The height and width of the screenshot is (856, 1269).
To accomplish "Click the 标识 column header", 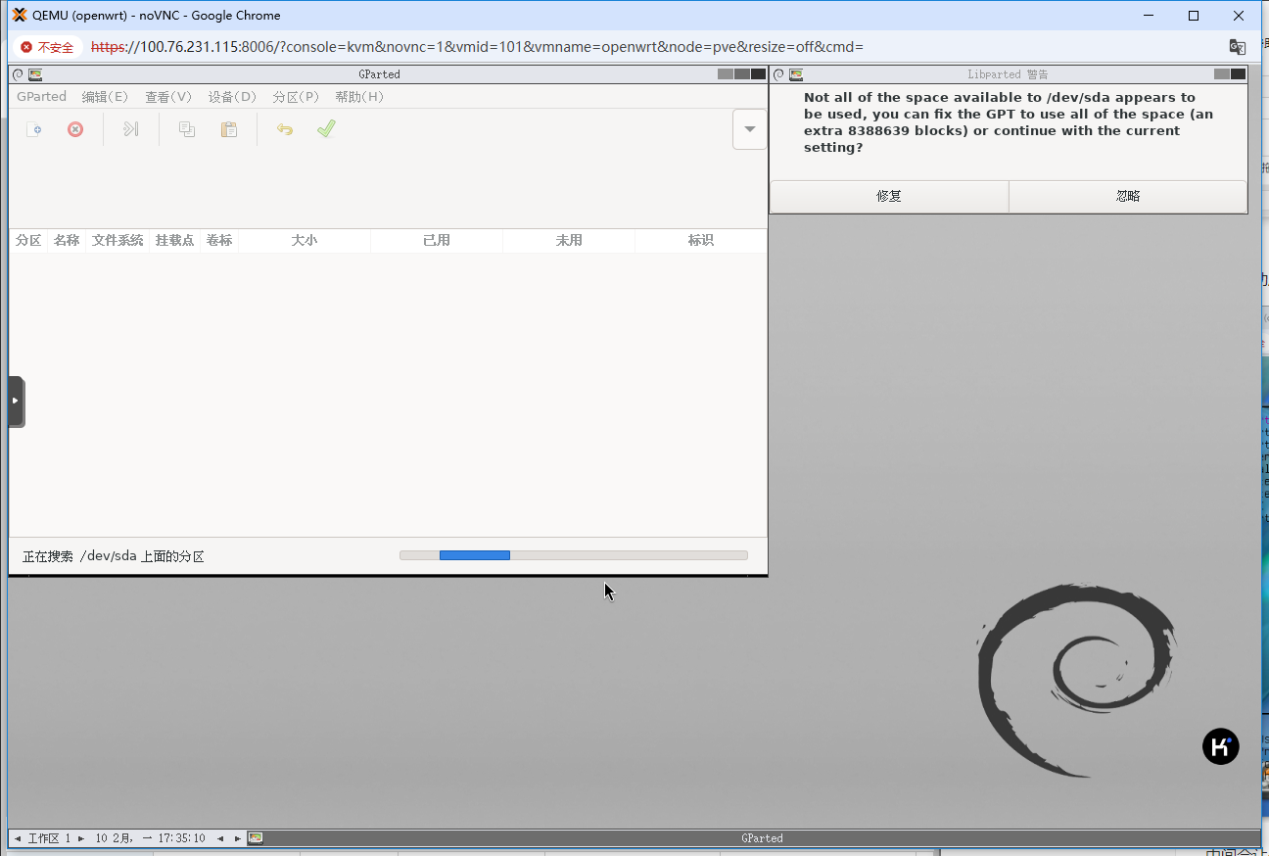I will coord(701,240).
